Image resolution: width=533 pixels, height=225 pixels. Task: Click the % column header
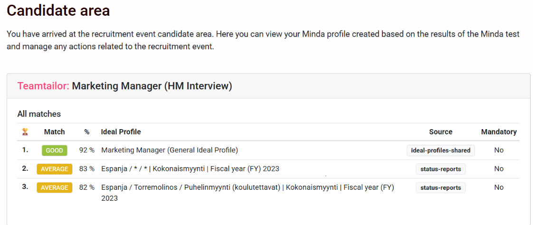click(87, 131)
